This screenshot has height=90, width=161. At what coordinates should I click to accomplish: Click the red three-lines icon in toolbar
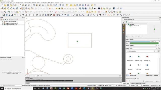click(x=99, y=12)
